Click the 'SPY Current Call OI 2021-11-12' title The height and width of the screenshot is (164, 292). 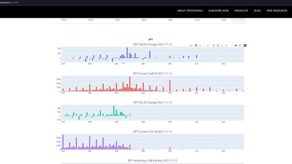coord(152,73)
